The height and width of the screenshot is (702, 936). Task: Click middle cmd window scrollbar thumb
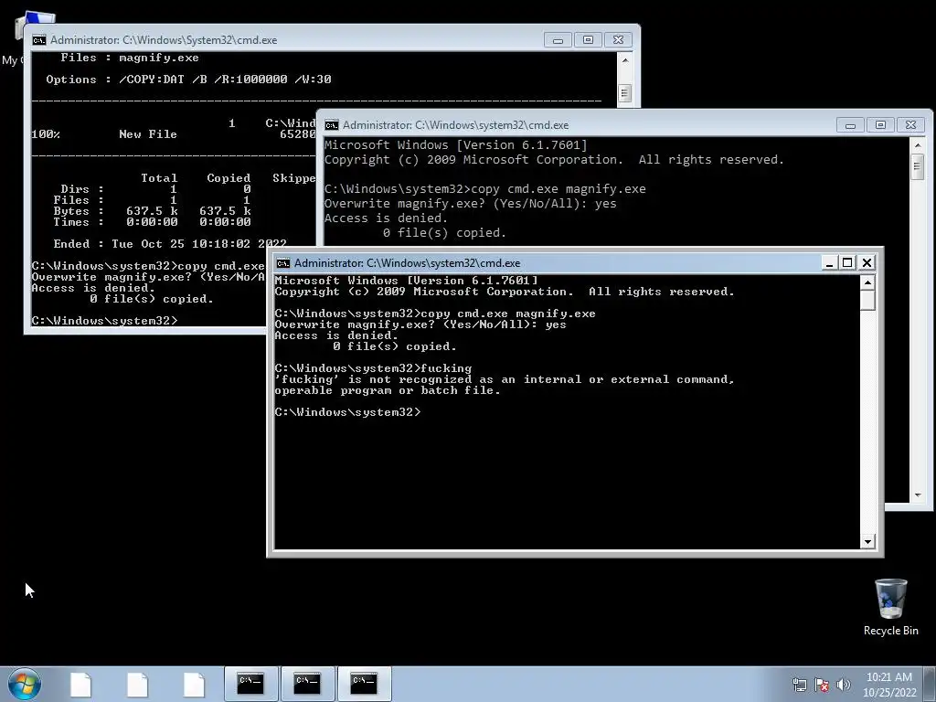point(918,166)
